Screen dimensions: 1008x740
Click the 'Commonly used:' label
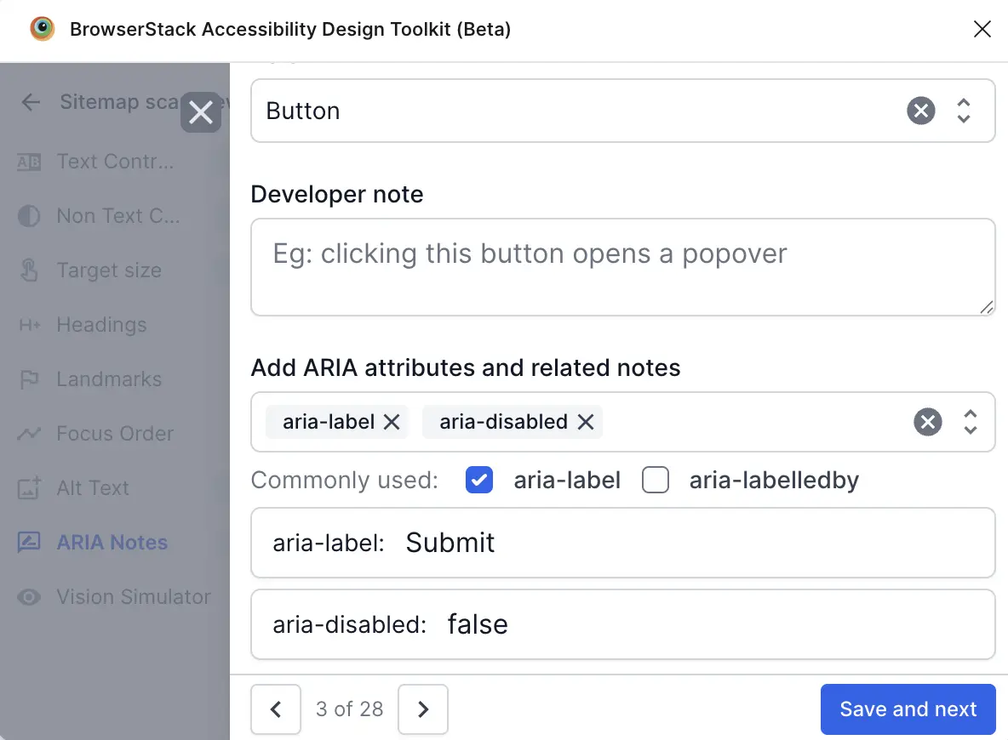[x=345, y=480]
